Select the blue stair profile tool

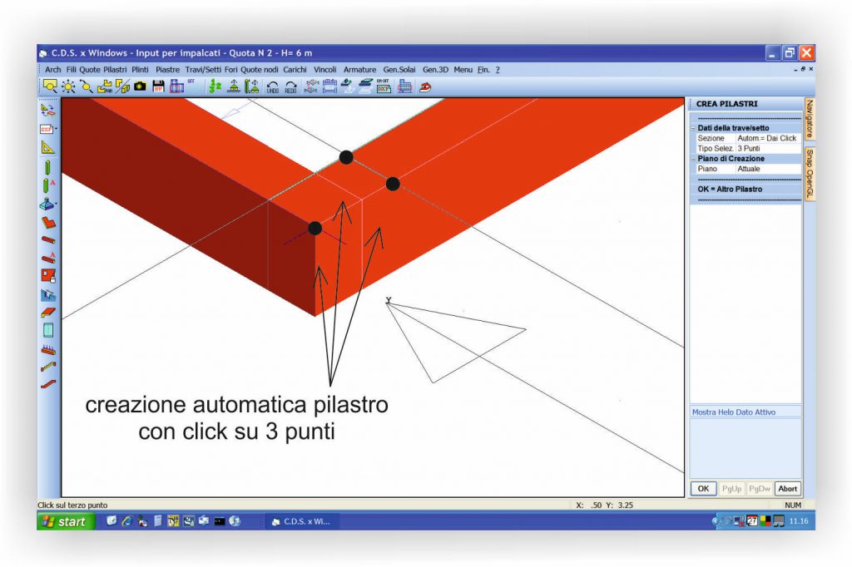tap(47, 294)
